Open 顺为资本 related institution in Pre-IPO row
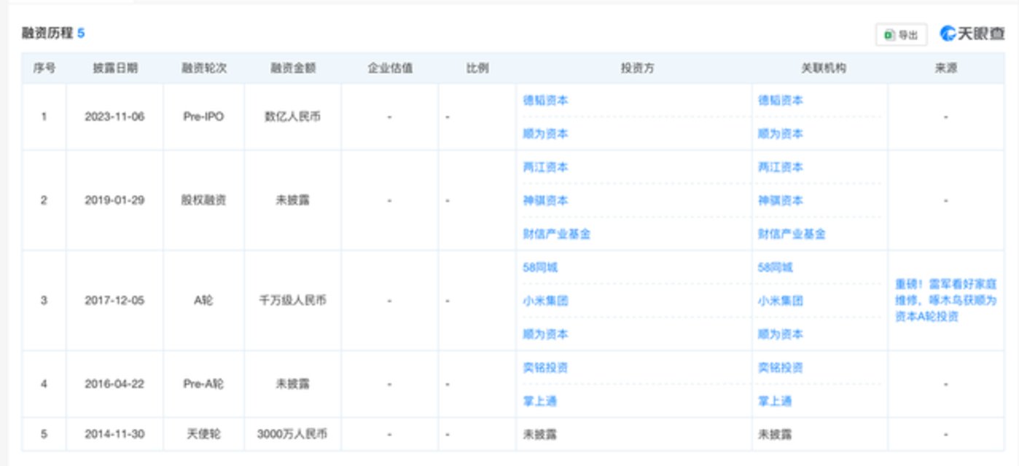 780,134
